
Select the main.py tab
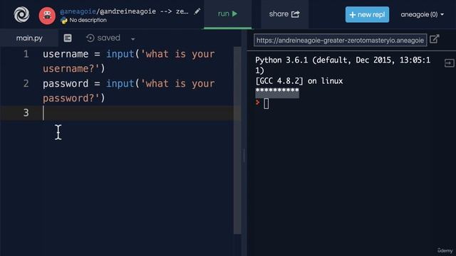(29, 38)
